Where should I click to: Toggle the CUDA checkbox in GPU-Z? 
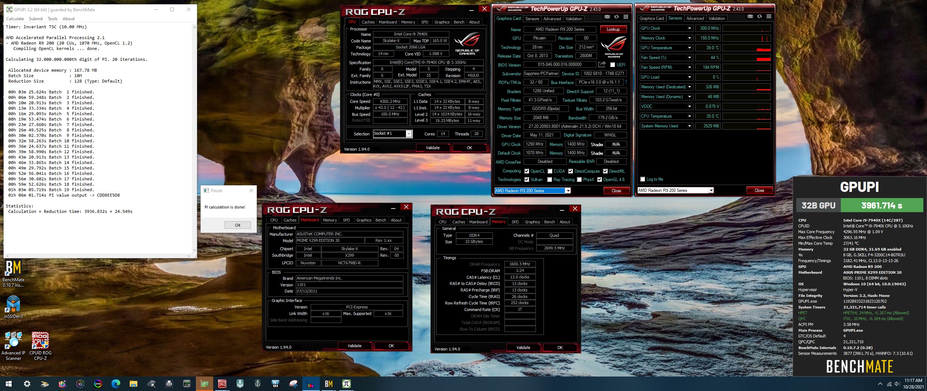[550, 171]
